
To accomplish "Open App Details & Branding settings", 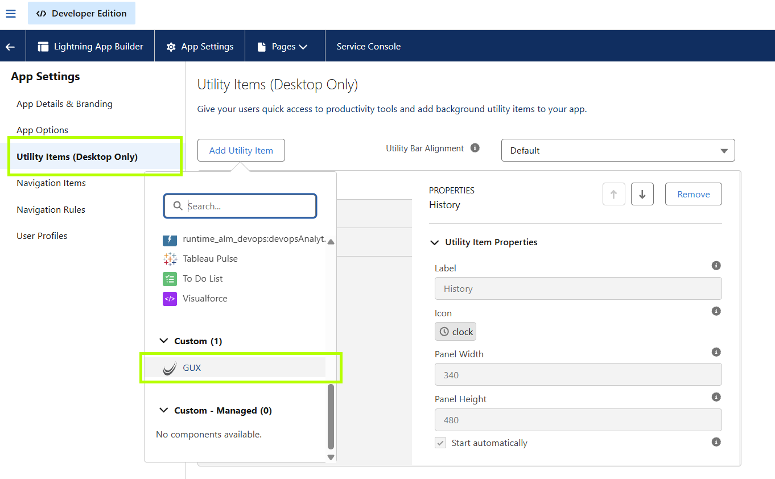I will tap(65, 104).
